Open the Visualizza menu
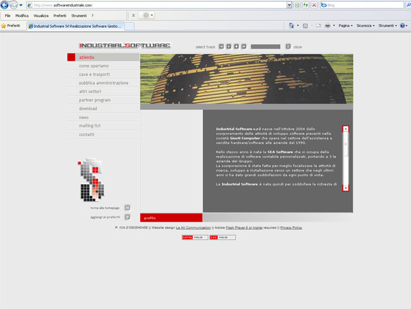411x309 pixels. 41,16
